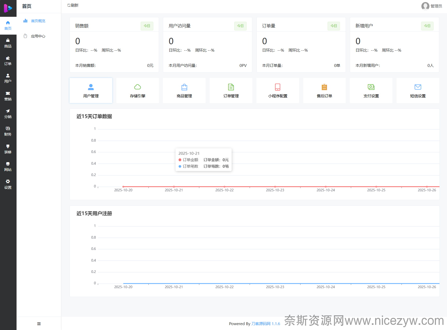447x330 pixels.
Task: Open the 小程序配置 phone shortcut
Action: coord(278,91)
